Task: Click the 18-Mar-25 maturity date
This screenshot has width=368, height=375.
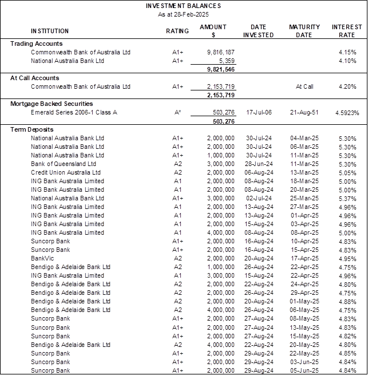Action: click(x=304, y=181)
